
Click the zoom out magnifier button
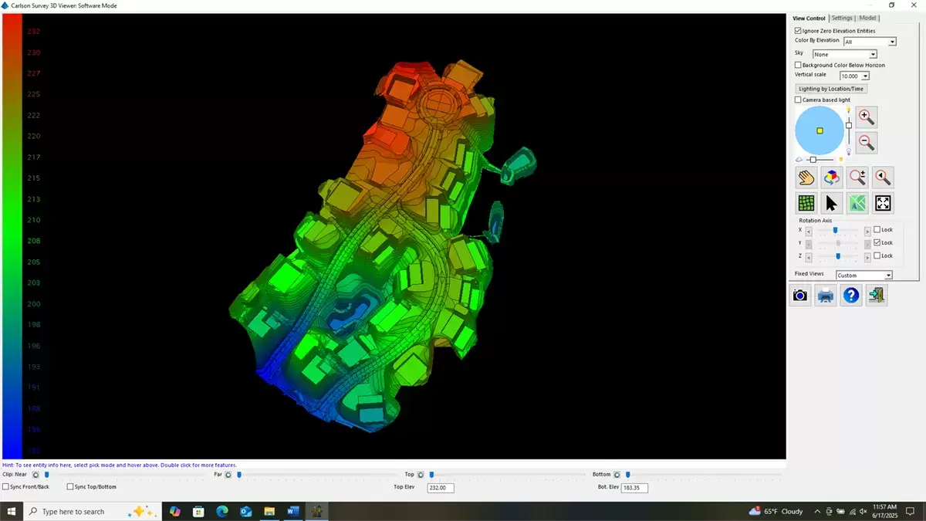pyautogui.click(x=867, y=143)
